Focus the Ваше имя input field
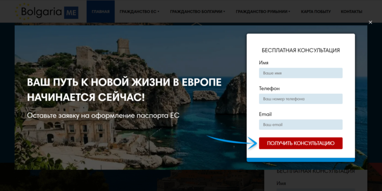This screenshot has width=382, height=191. (x=301, y=73)
